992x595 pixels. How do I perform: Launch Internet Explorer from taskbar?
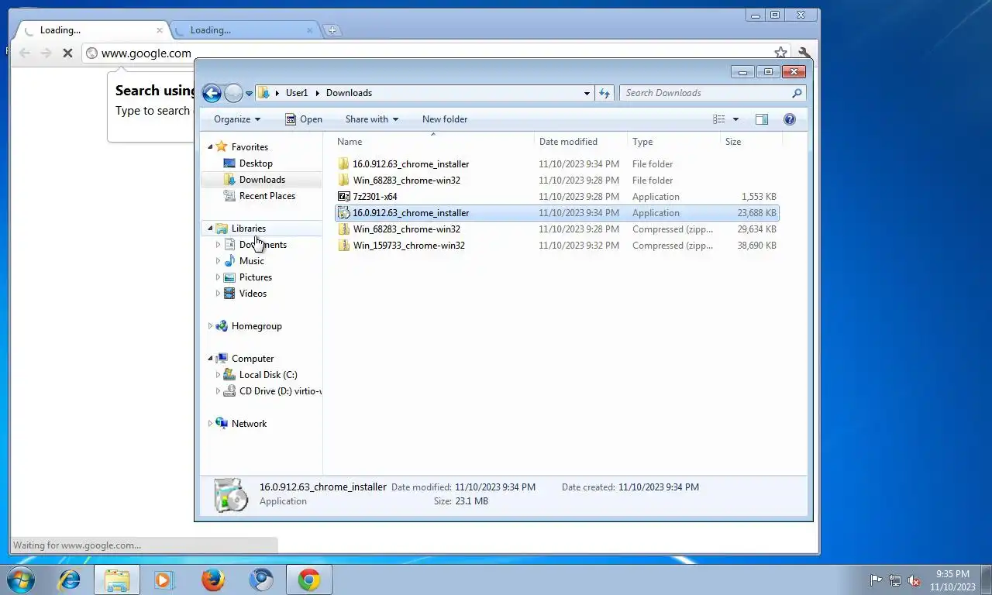coord(69,580)
